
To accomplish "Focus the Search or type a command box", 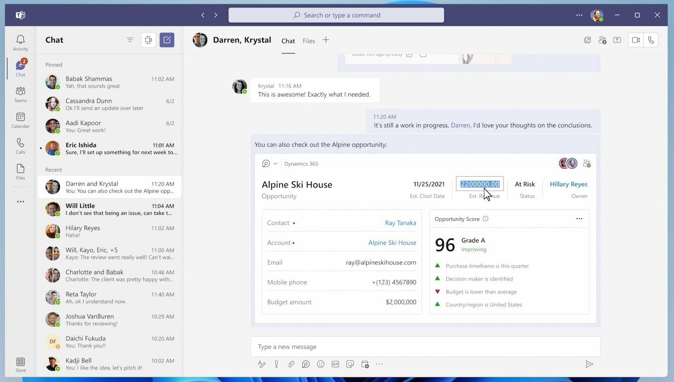I will click(336, 15).
